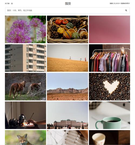
Task: Open the green coffee mug photo
Action: coord(109,115)
